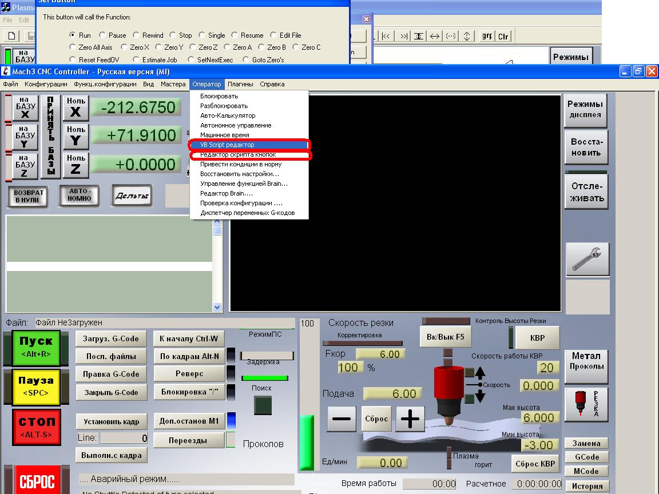Click the 'Clr' toolbar icon
659x494 pixels.
pyautogui.click(x=503, y=36)
